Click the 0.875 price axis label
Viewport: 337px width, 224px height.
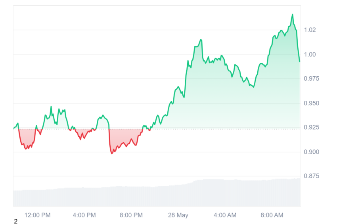point(311,176)
